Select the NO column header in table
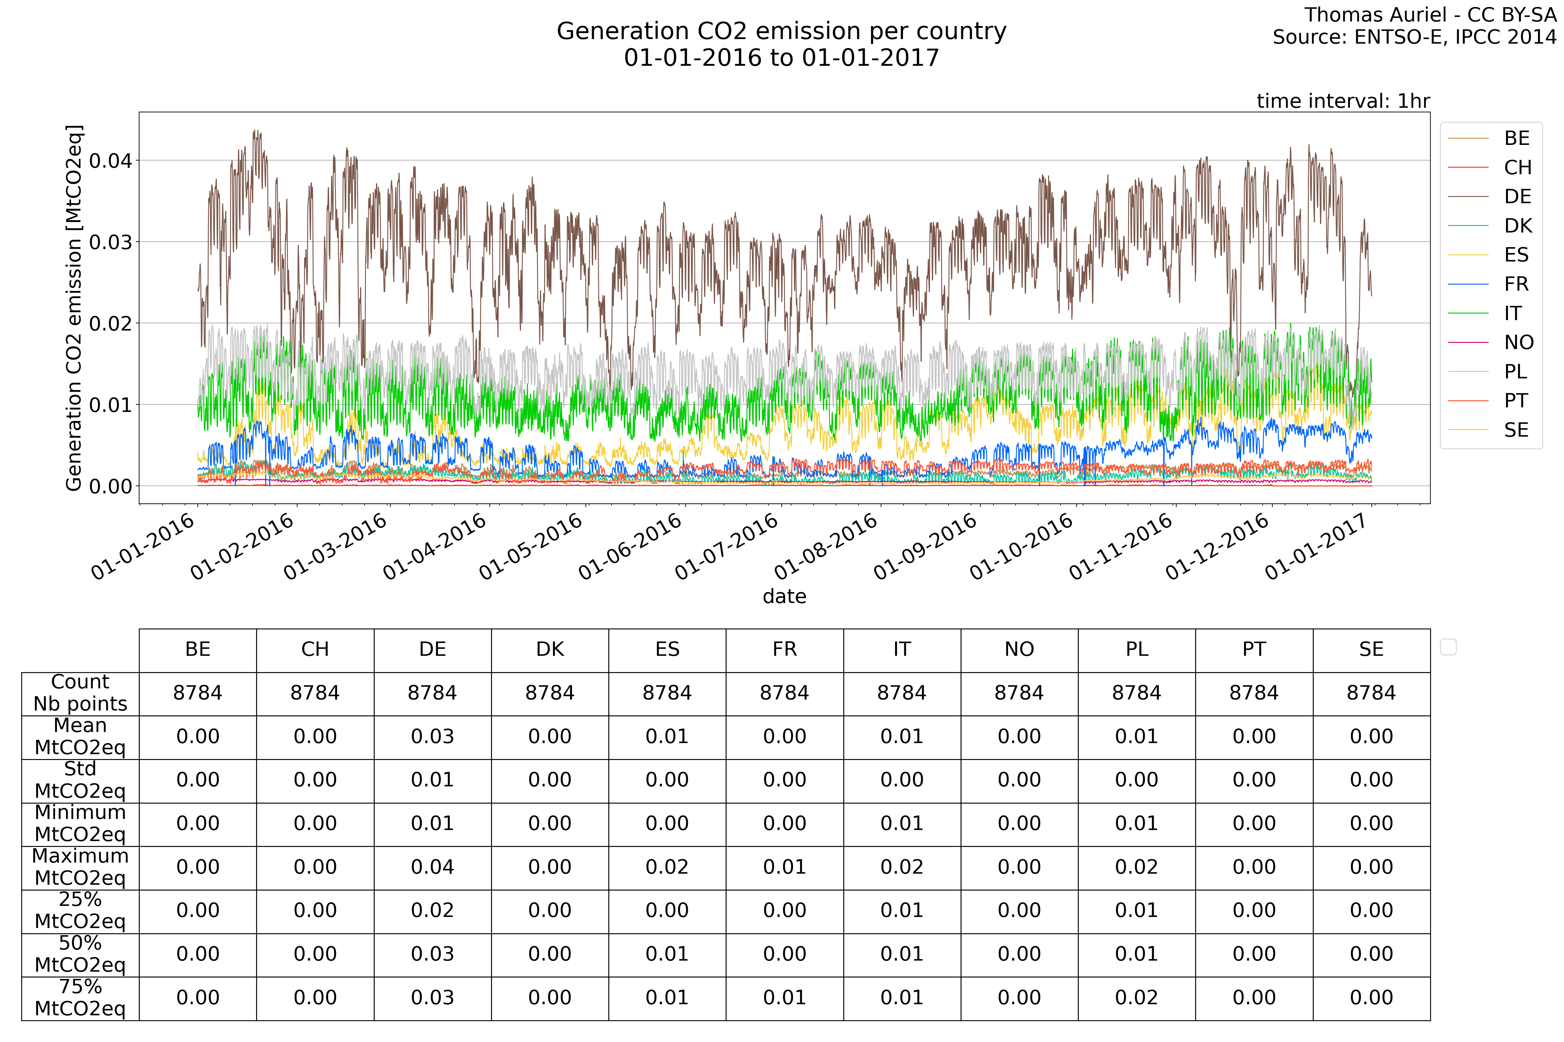 1019,649
